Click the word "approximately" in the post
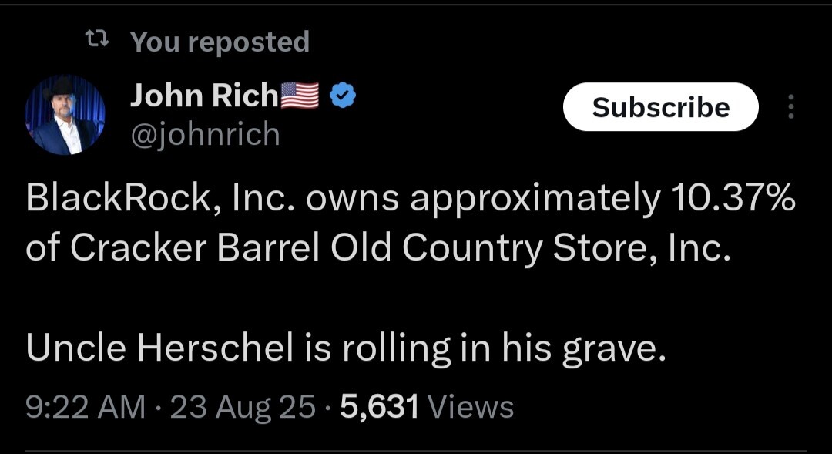832x454 pixels. (535, 200)
